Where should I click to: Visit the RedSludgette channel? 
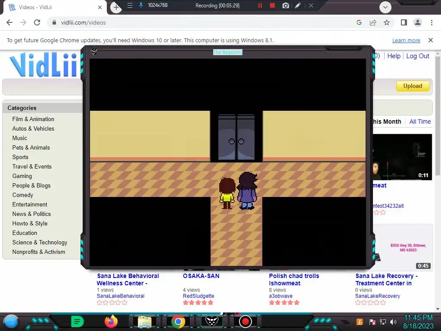pyautogui.click(x=198, y=296)
